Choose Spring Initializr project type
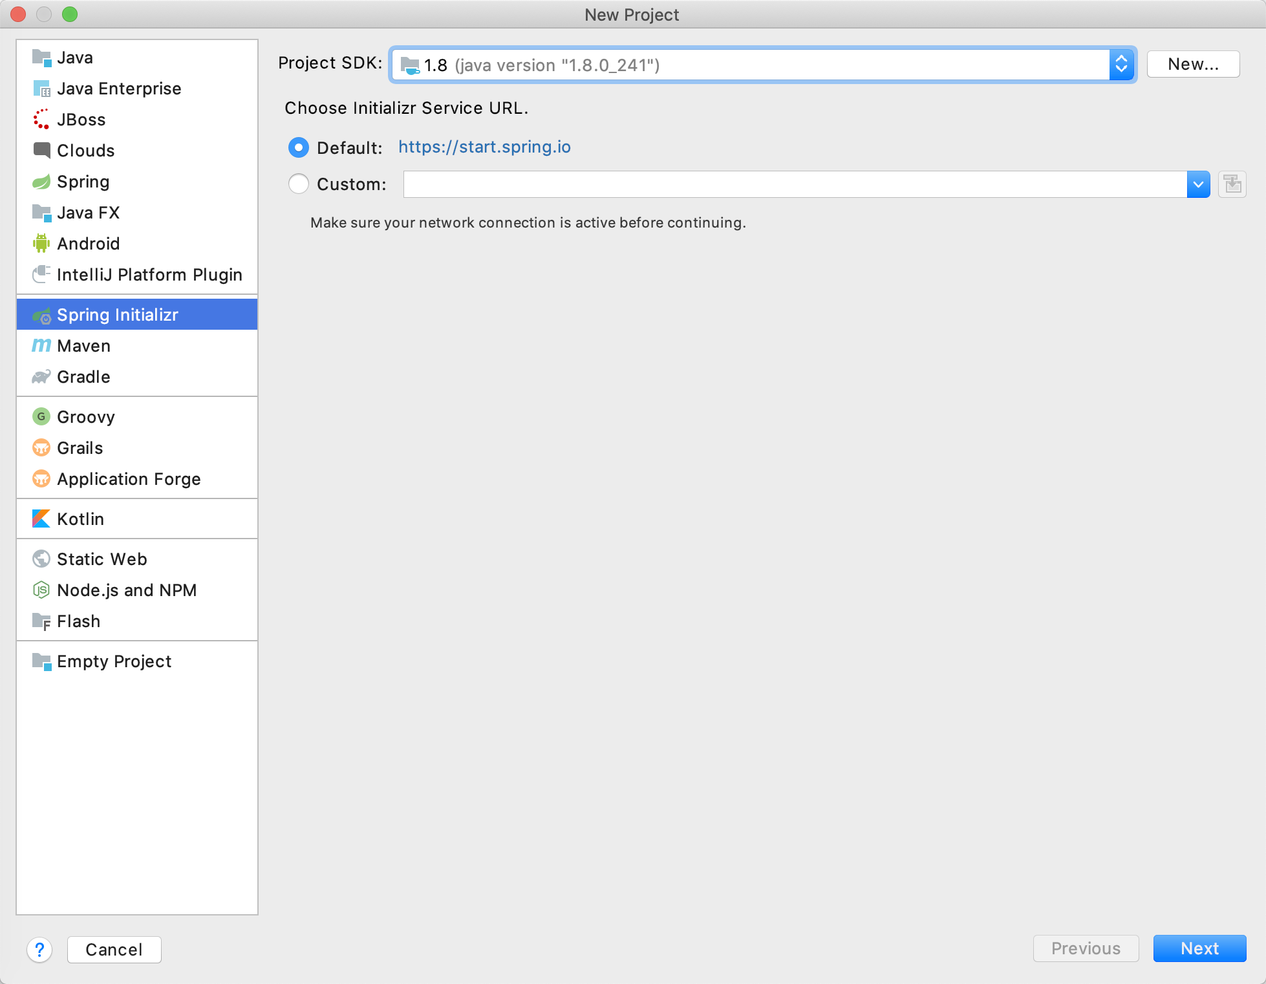The image size is (1266, 984). point(118,315)
